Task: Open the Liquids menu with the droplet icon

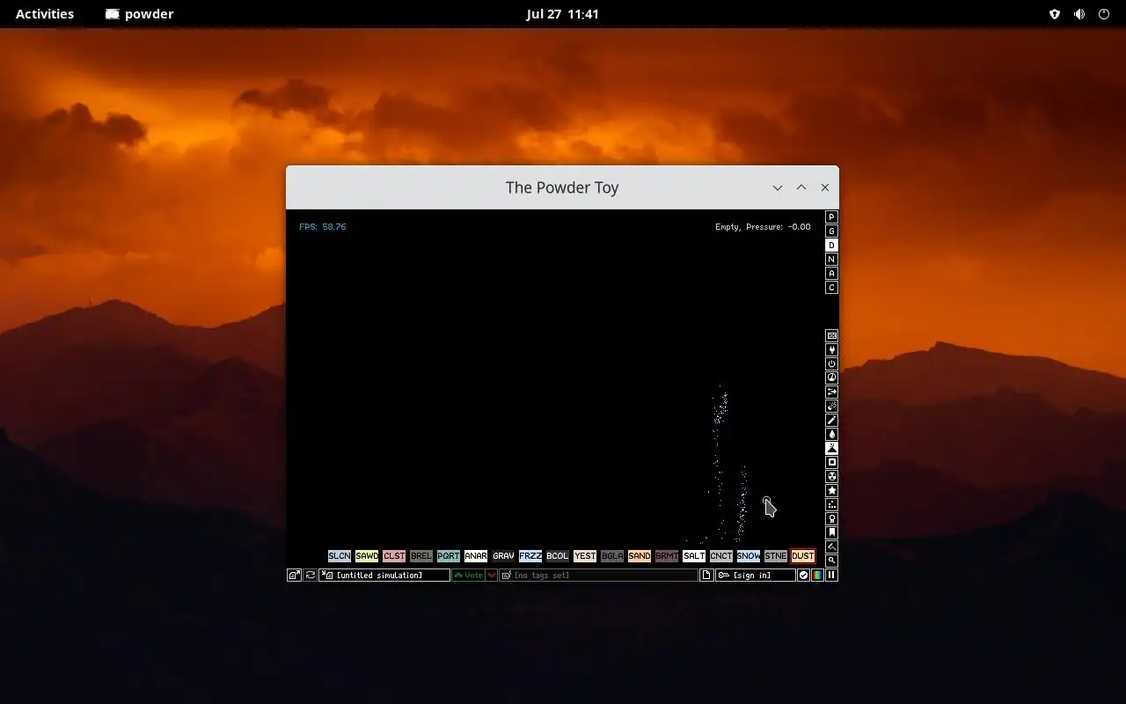Action: [x=831, y=435]
